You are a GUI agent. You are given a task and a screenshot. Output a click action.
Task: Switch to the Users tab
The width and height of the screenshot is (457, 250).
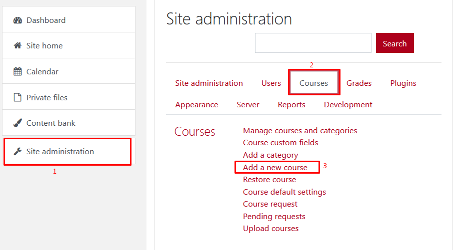click(x=271, y=83)
